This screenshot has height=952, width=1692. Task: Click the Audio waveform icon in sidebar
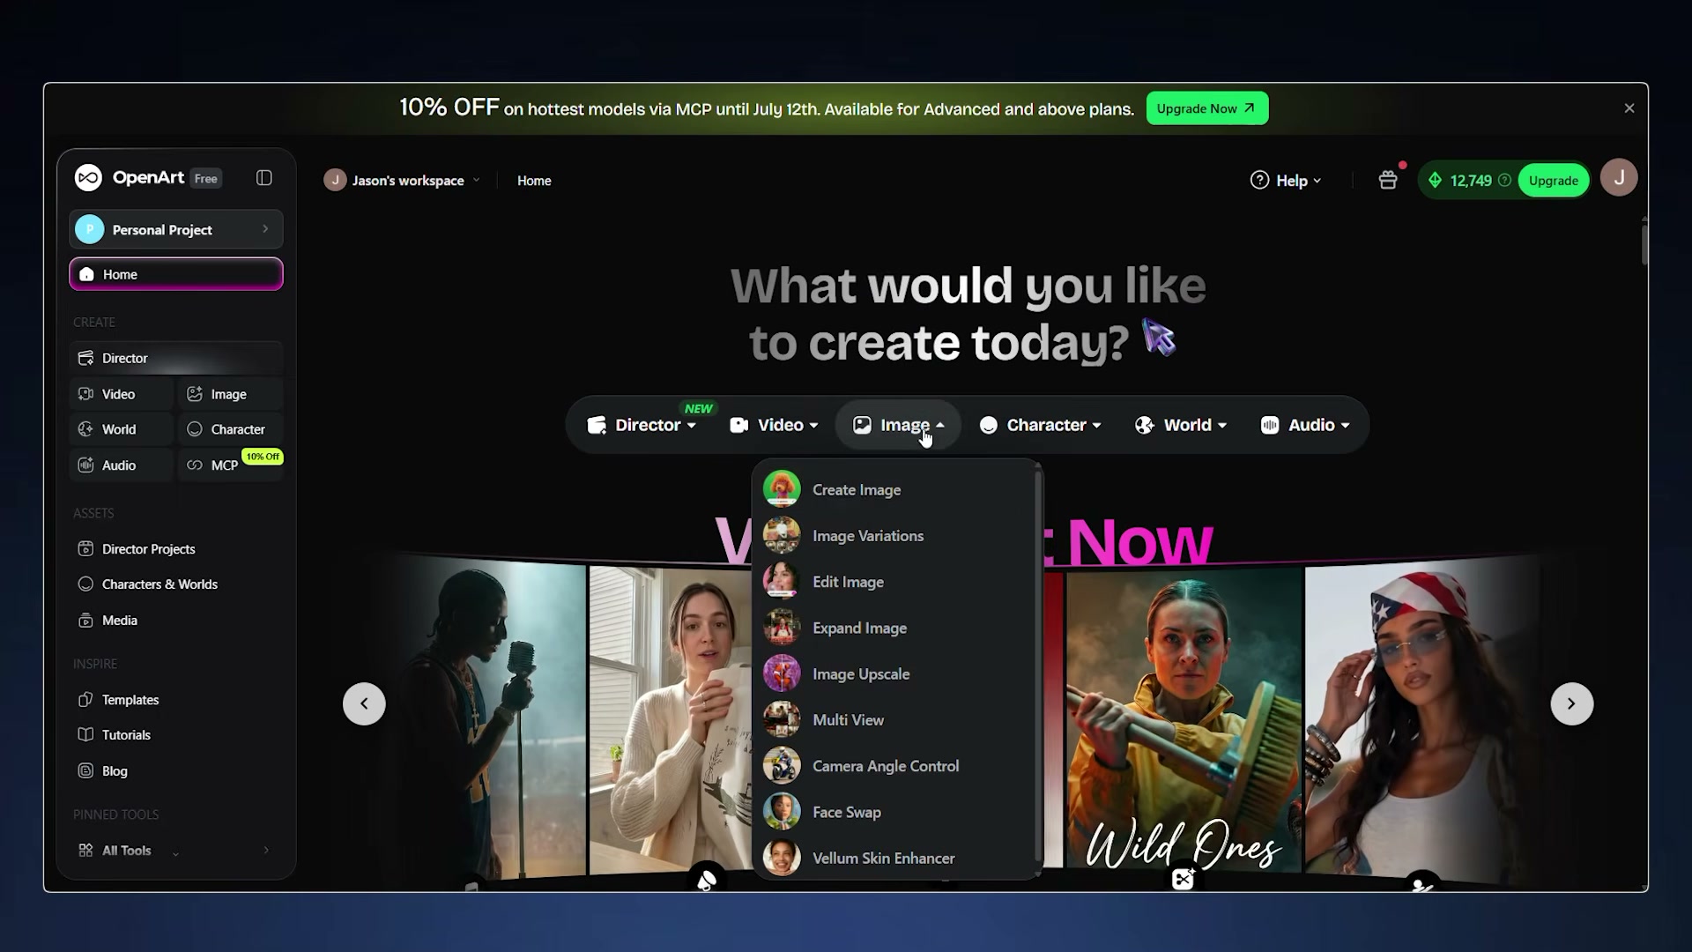click(x=85, y=465)
